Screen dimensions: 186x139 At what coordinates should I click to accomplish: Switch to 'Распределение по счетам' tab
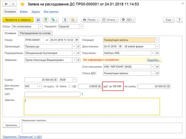pyautogui.click(x=35, y=33)
